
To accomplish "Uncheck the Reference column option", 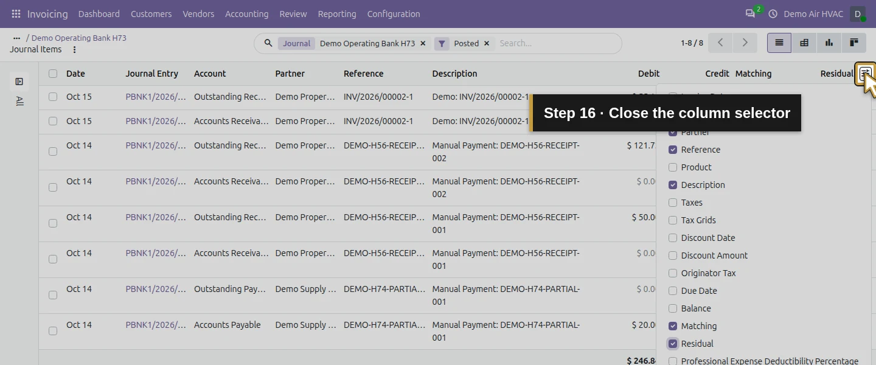I will pos(673,150).
